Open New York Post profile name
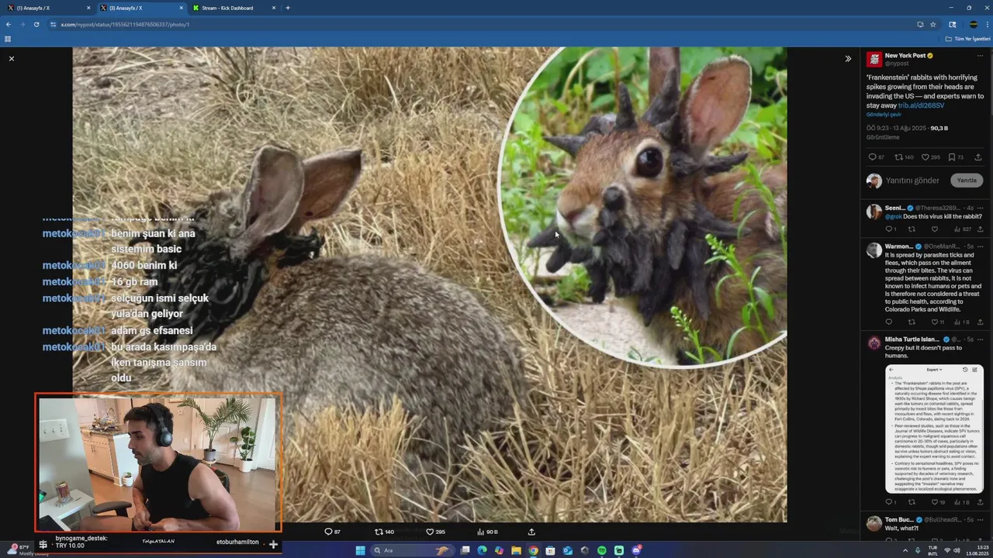Viewport: 993px width, 558px height. pos(905,56)
